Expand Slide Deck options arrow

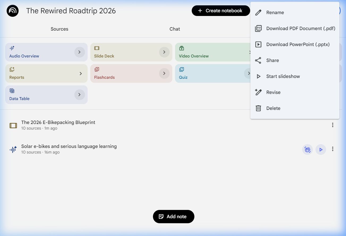click(x=164, y=52)
